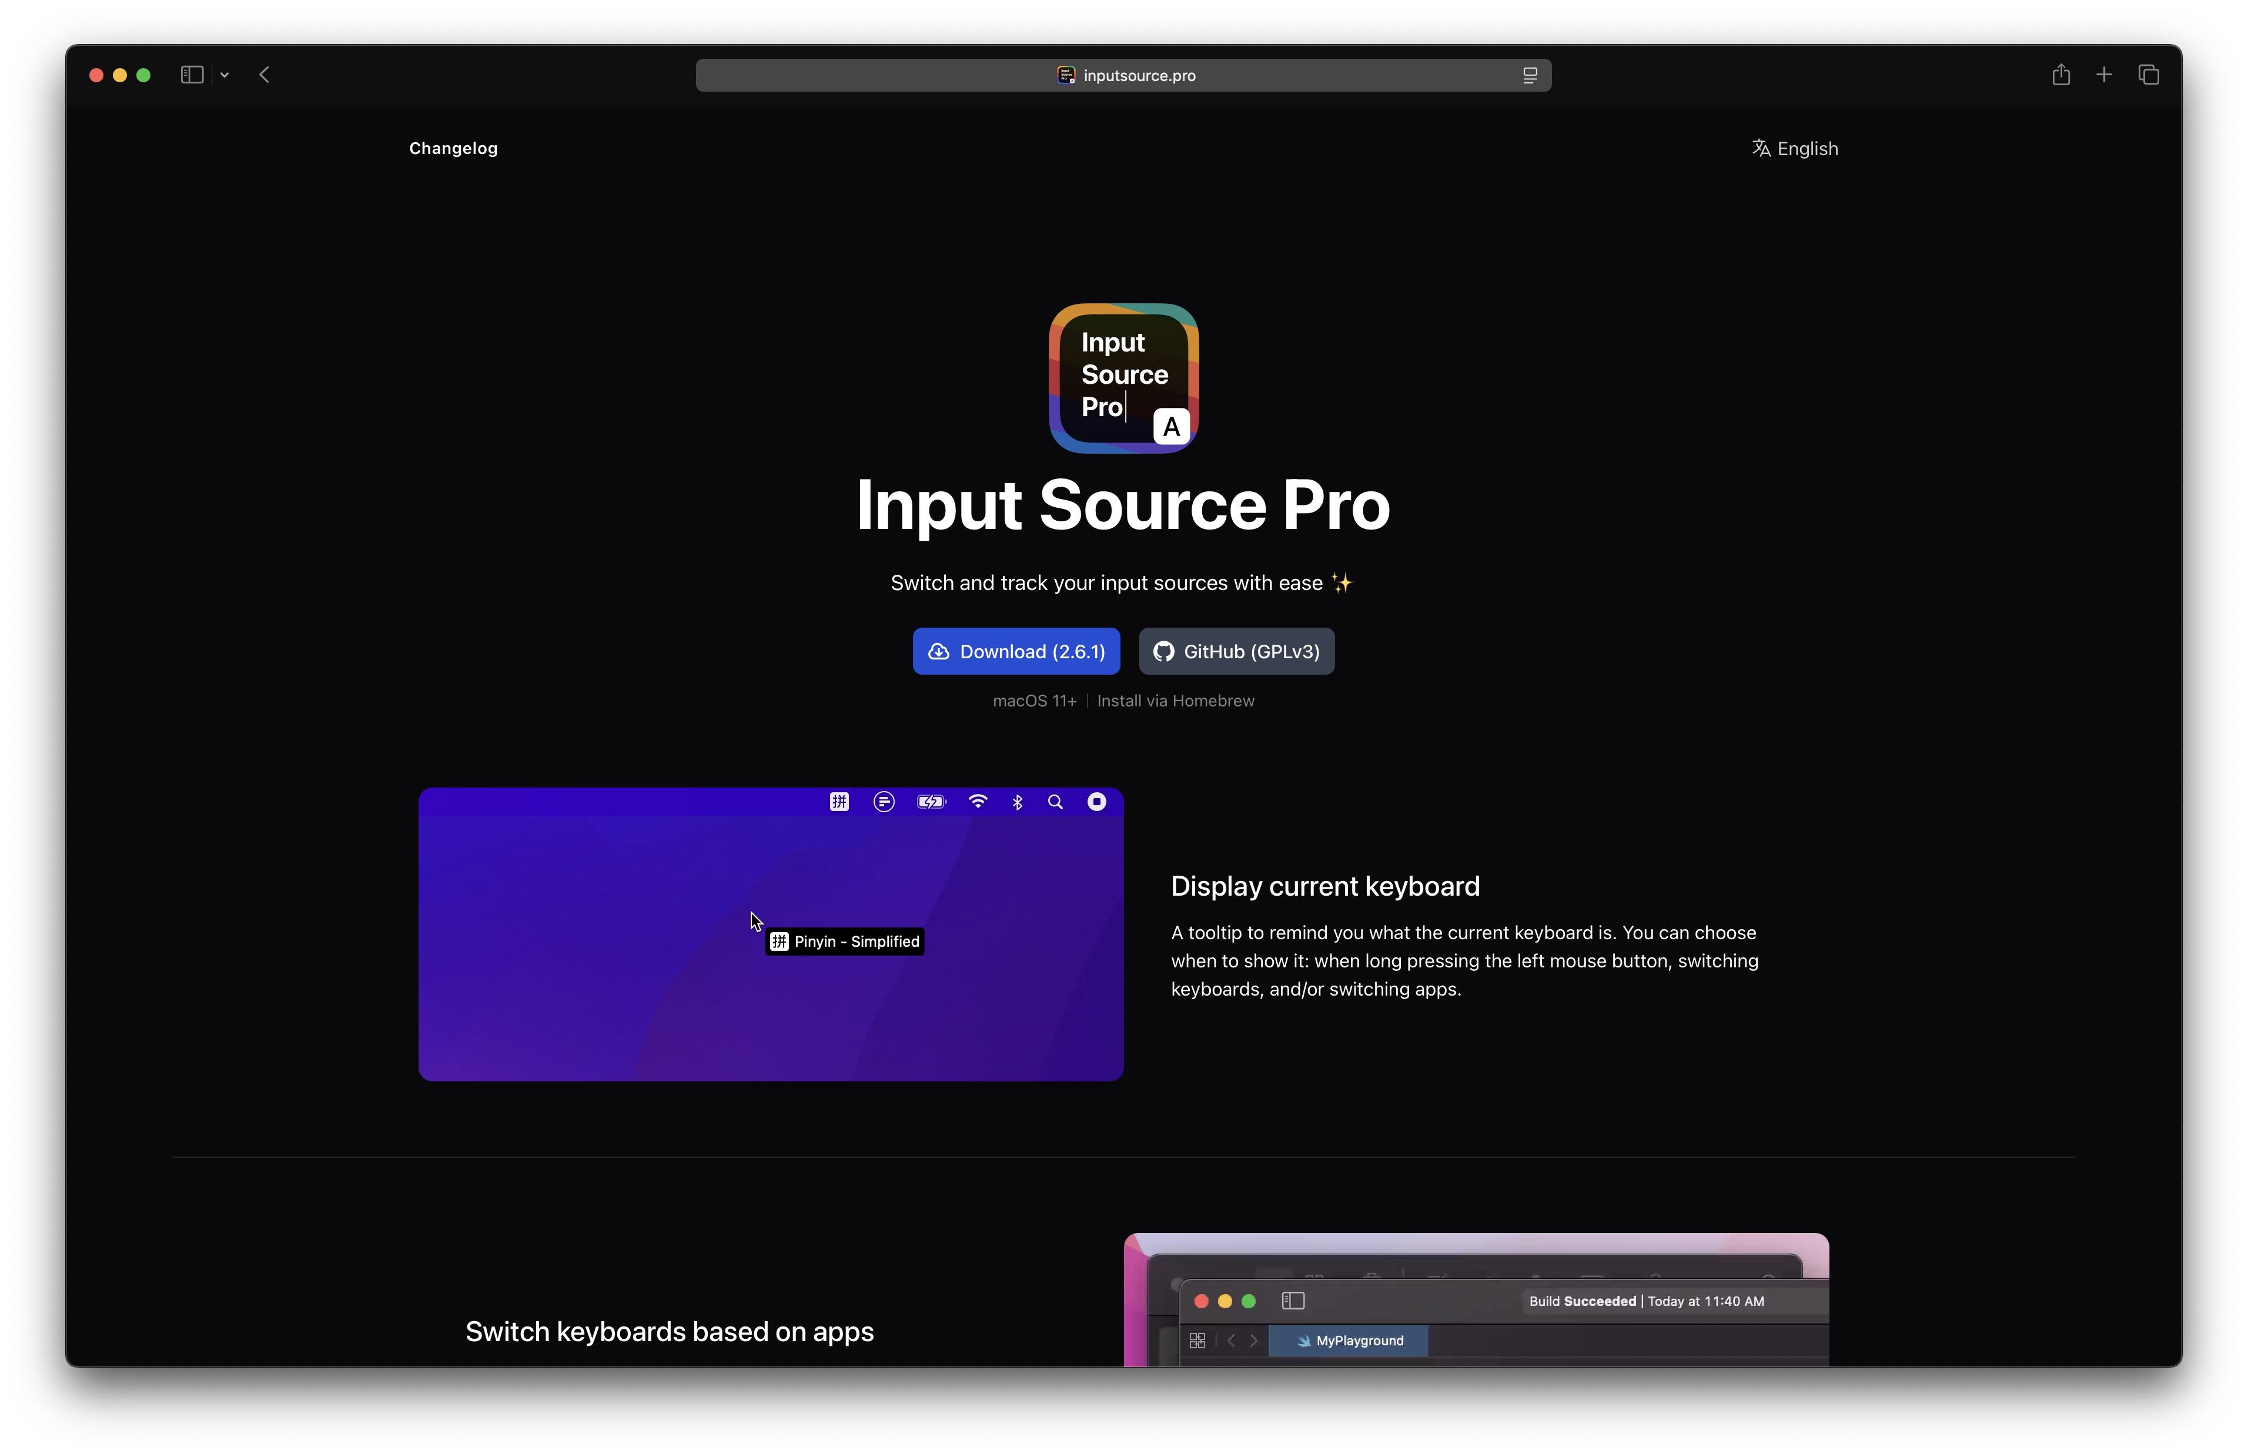Click the tagline about switching input sources

click(1122, 582)
